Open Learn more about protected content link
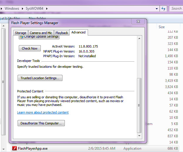The height and width of the screenshot is (152, 183). tap(43, 112)
